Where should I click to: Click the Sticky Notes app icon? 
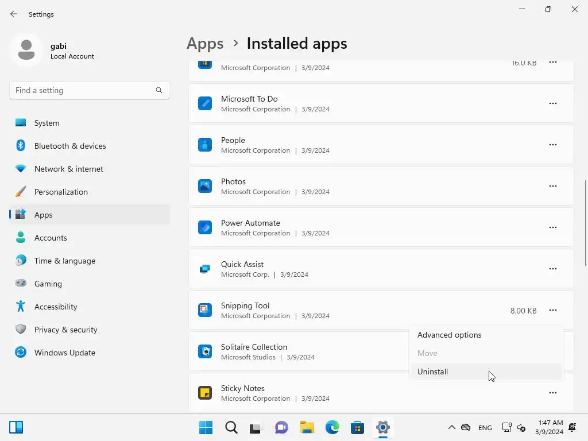[205, 393]
